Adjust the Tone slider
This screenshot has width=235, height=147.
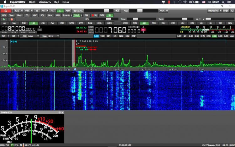coord(179,19)
